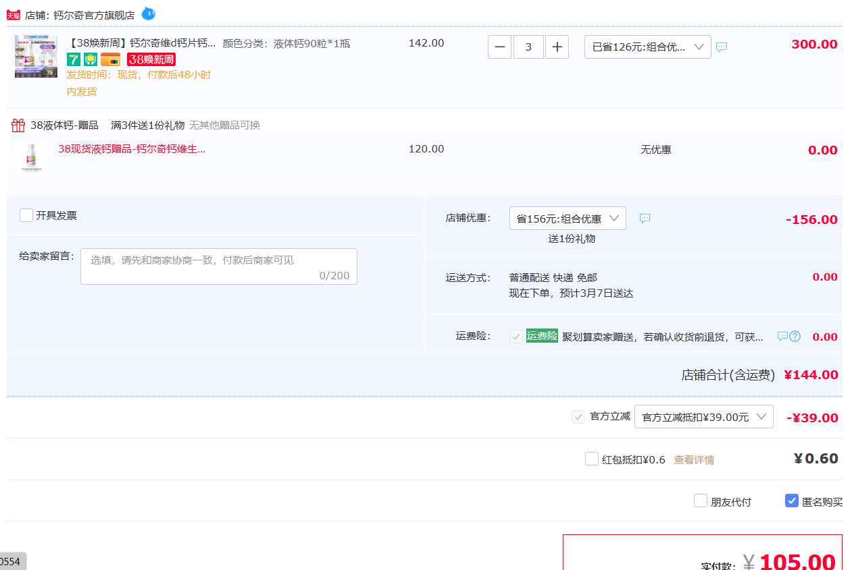852x570 pixels.
Task: Open Wangwang chat with the blue droplet icon
Action: click(x=148, y=13)
